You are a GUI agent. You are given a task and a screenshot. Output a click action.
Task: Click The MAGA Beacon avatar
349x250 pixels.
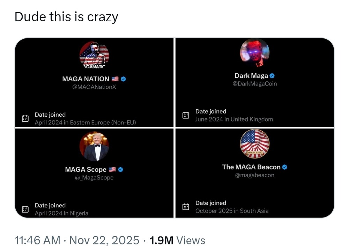click(255, 144)
